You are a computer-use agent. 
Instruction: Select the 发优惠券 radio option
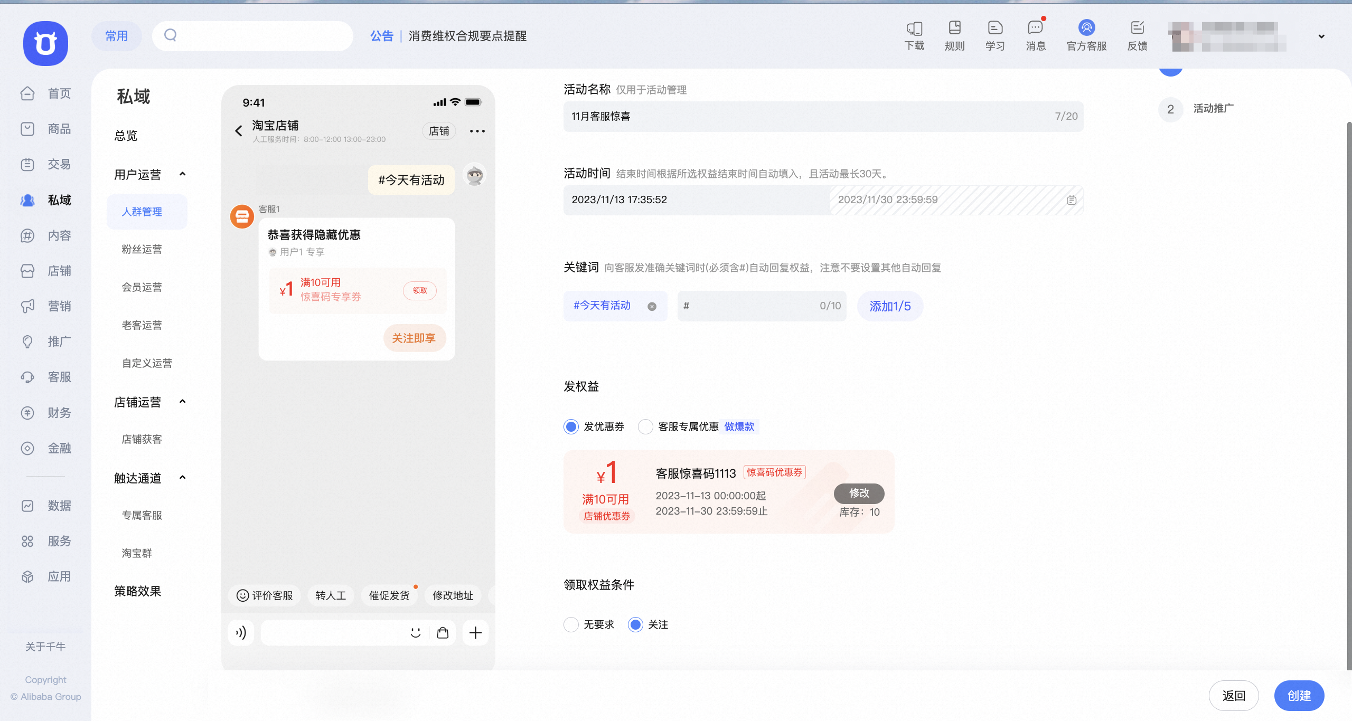(571, 426)
